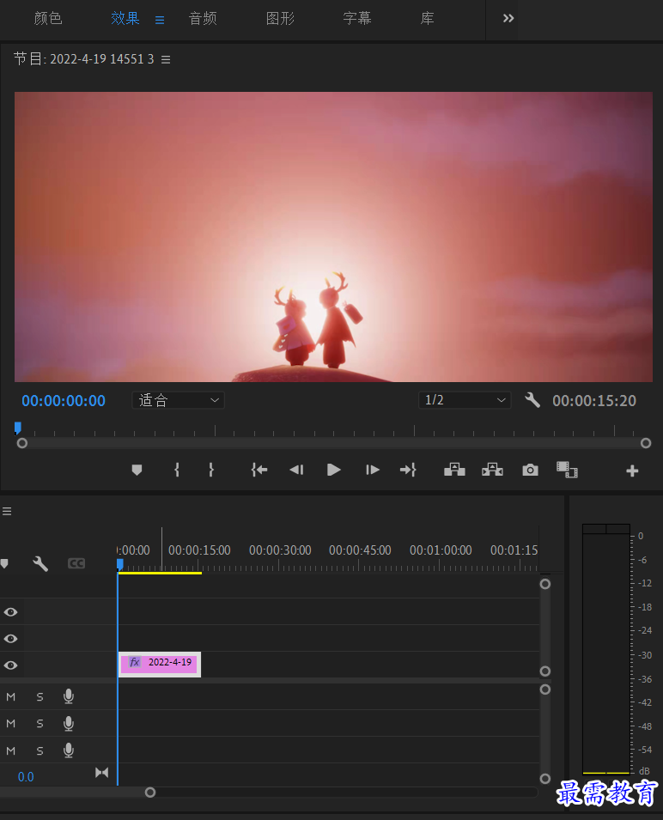Screen dimensions: 663x820
Task: Click the program monitor video preview
Action: pos(333,237)
